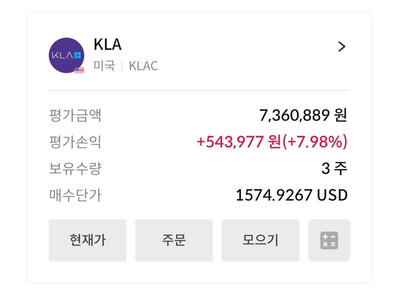Select the 3 주 holding quantity

pos(334,169)
